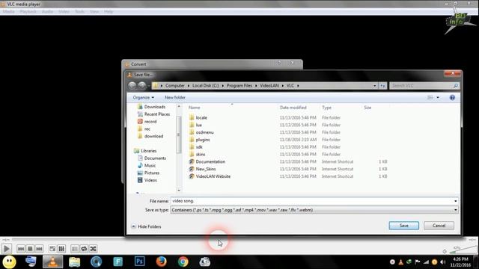
Task: Toggle loop mode in VLC
Action: [84, 249]
